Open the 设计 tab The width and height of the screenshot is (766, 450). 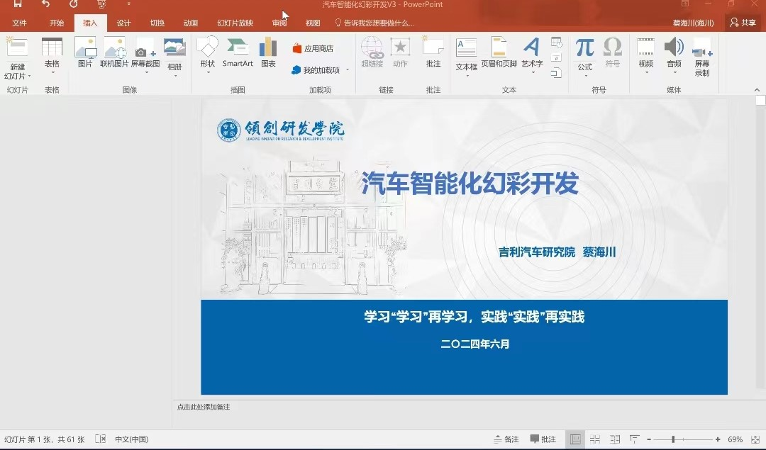[x=123, y=23]
